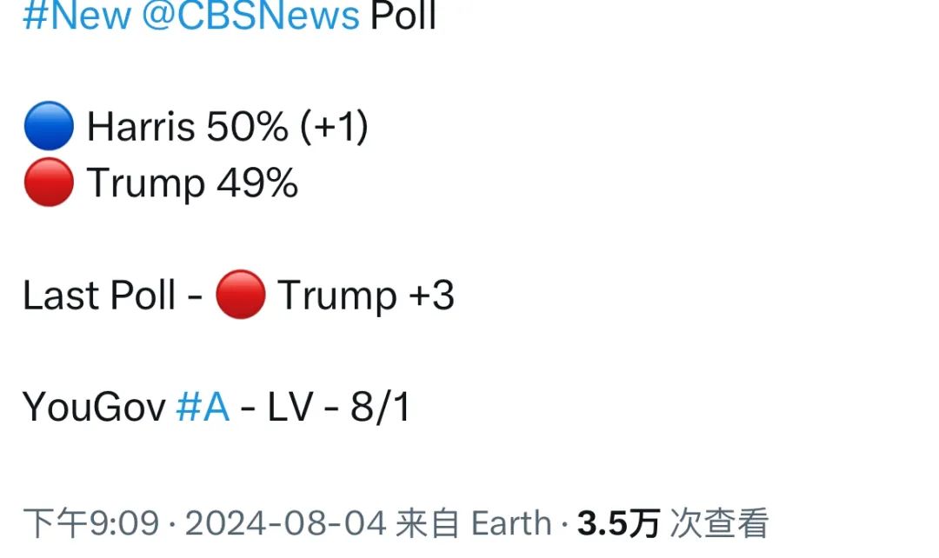This screenshot has height=558, width=939.
Task: Click the red circle emoji beside Trump 49%
Action: tap(49, 182)
